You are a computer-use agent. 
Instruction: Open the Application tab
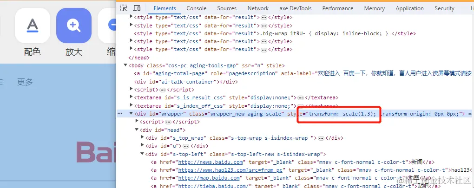pos(409,8)
